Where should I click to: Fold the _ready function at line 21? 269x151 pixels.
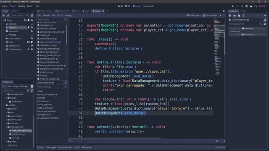[x=84, y=39]
